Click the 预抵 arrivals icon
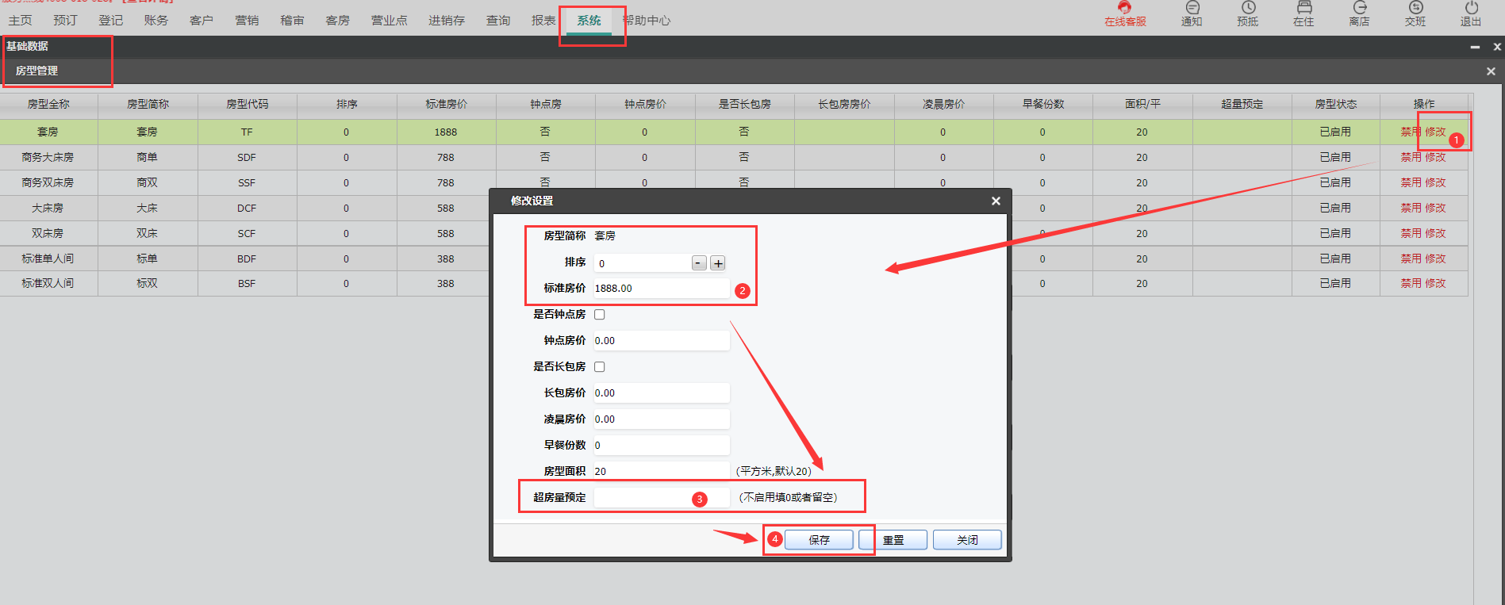 click(x=1247, y=14)
